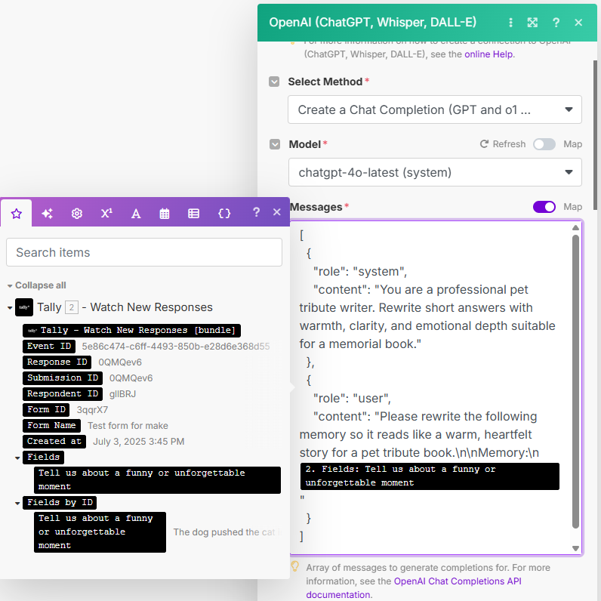Click the Messages scrollbar up arrow
The width and height of the screenshot is (601, 601).
pyautogui.click(x=575, y=228)
